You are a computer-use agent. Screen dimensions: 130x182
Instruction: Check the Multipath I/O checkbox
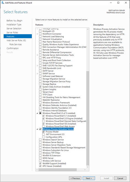(x=40, y=31)
